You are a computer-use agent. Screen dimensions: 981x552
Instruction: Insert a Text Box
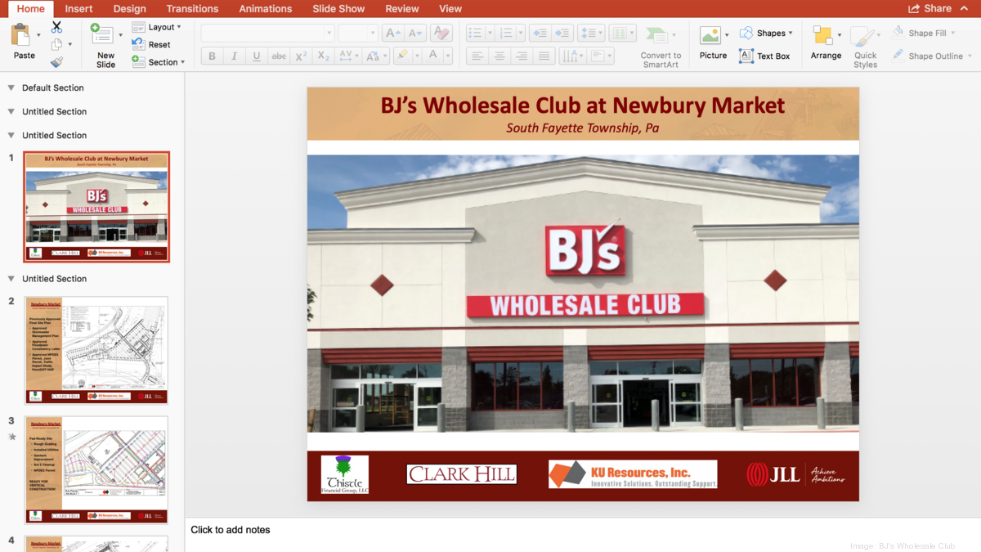click(764, 56)
